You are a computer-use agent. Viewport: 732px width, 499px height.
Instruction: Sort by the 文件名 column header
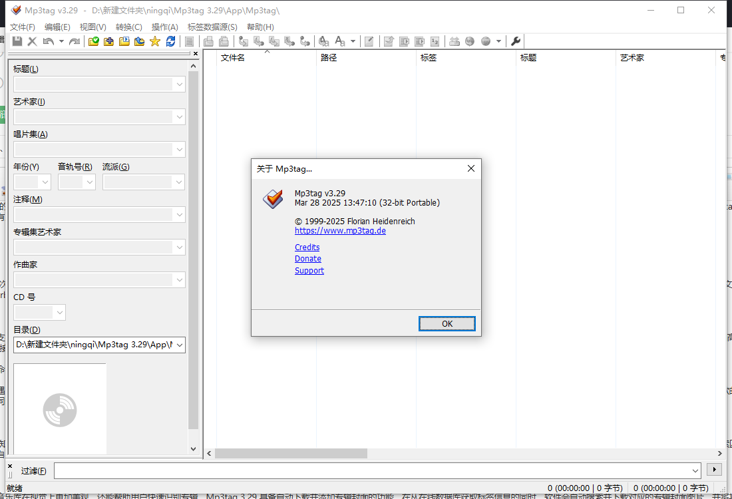pos(232,58)
